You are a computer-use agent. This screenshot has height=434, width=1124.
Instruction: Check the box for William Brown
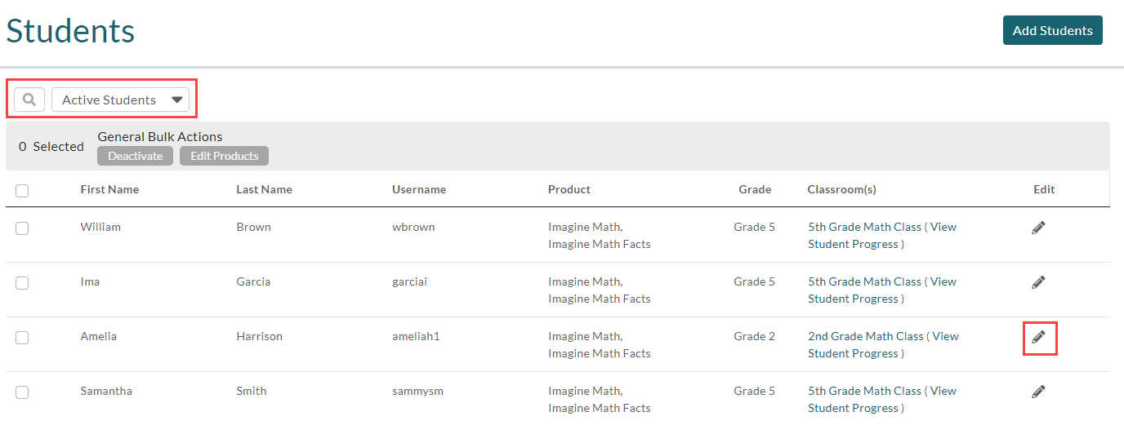click(x=22, y=228)
